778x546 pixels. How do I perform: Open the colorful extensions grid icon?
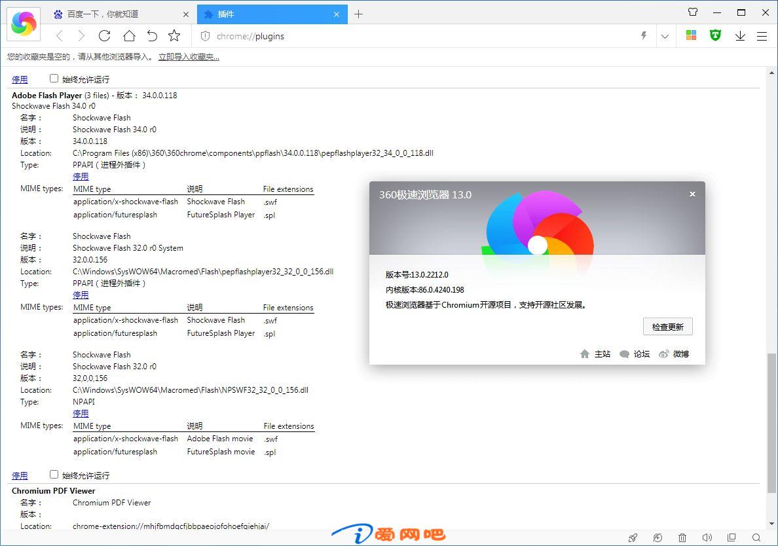click(x=691, y=35)
